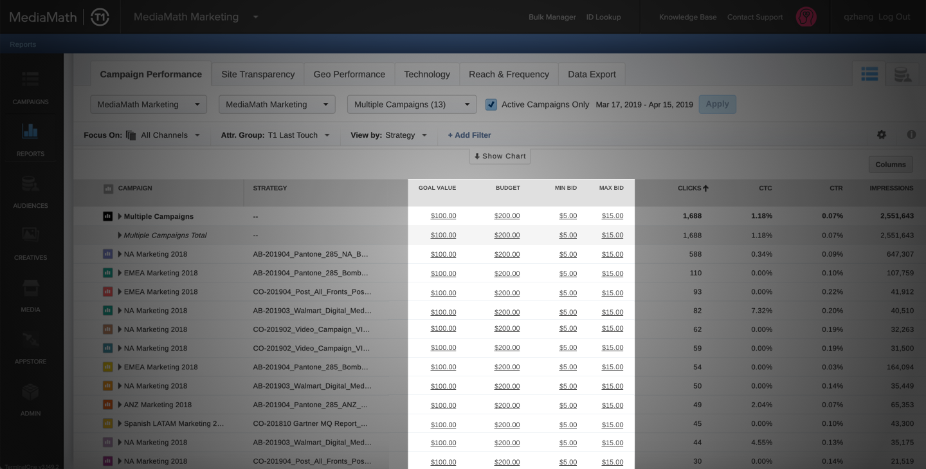The width and height of the screenshot is (926, 469).
Task: Click CO-201810 Gartner MQ Report strategy cell
Action: click(x=311, y=423)
